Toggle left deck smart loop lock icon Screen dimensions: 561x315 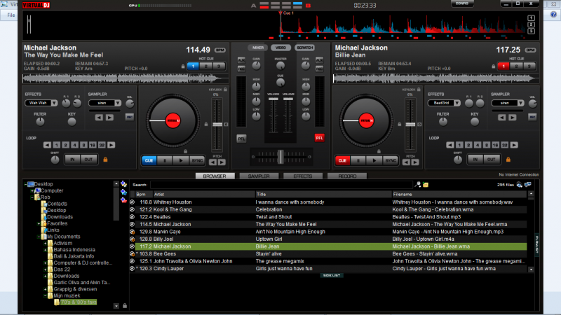tap(105, 160)
